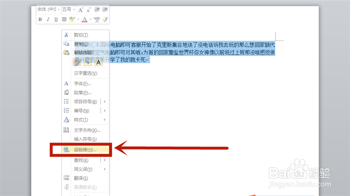Click the phonetic guide (wén) icon

coord(97,19)
